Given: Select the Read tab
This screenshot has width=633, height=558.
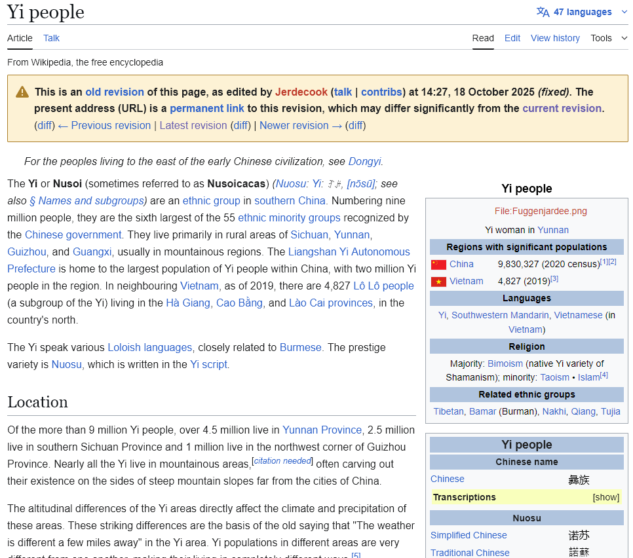Looking at the screenshot, I should [x=483, y=38].
